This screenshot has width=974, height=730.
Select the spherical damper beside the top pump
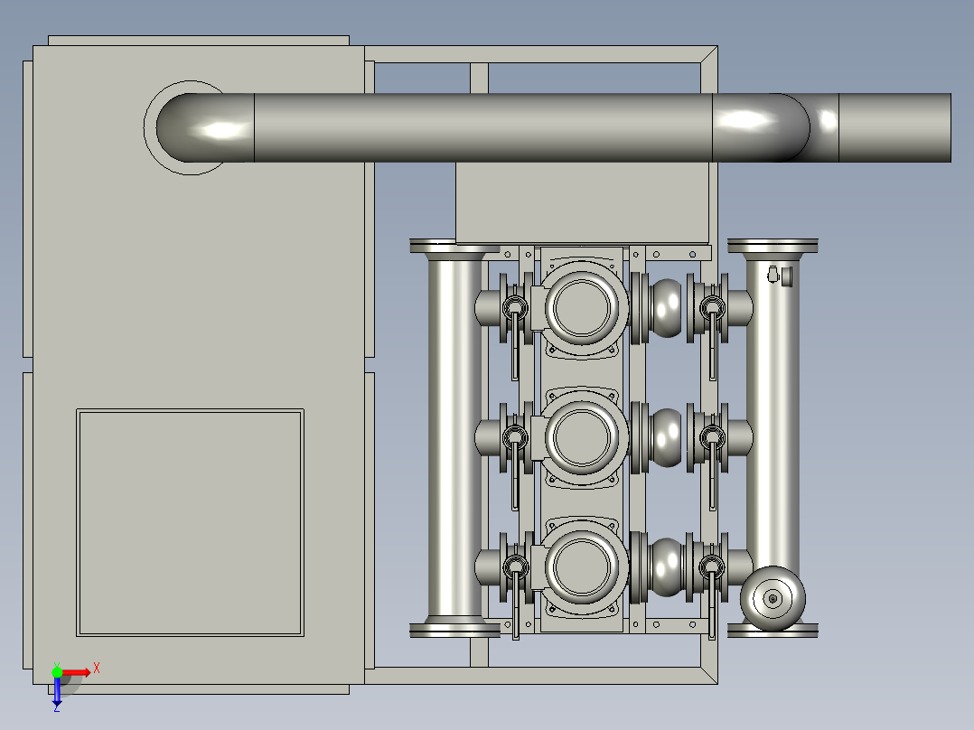coord(666,308)
